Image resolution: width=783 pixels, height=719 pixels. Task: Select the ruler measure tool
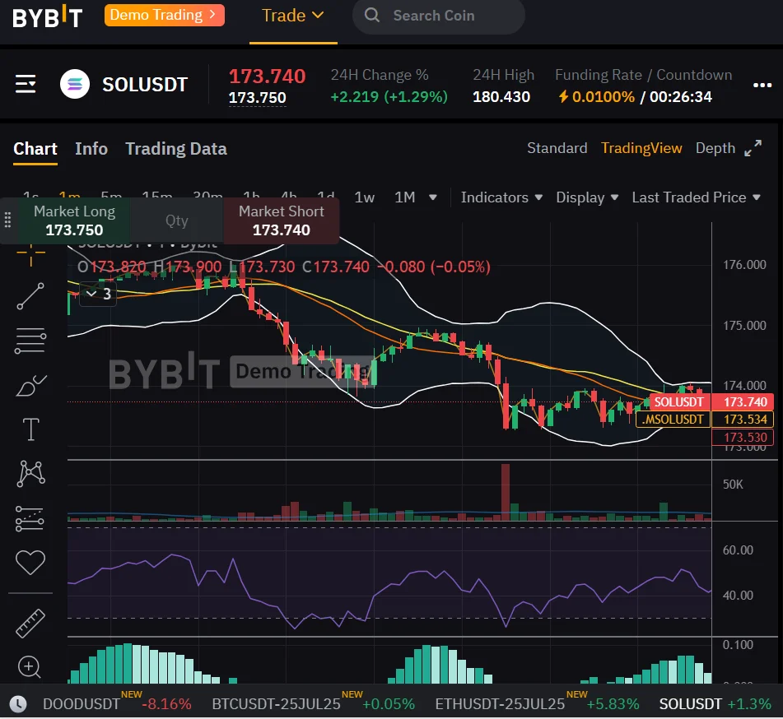(30, 624)
